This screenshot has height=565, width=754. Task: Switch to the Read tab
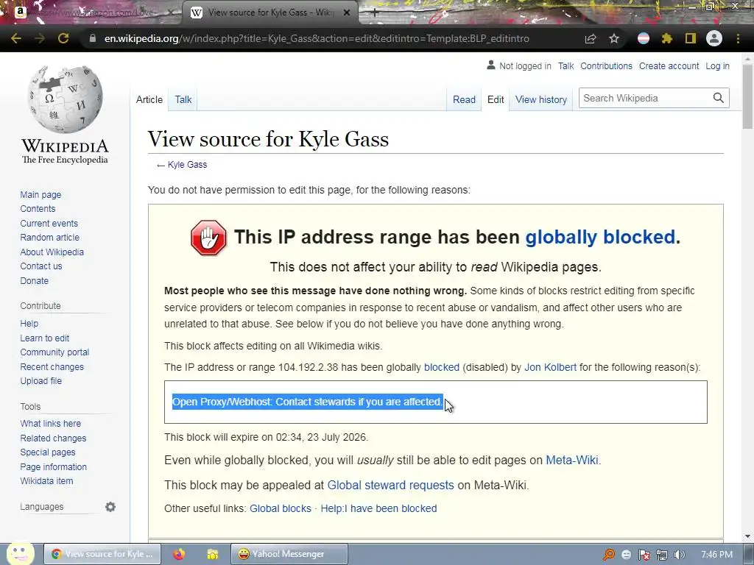(464, 99)
